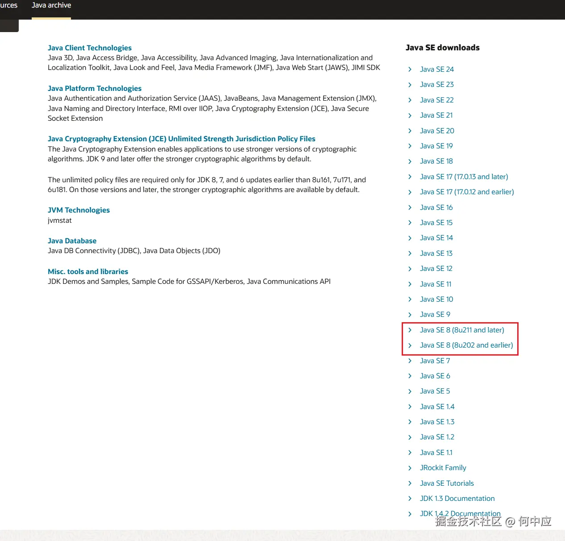The width and height of the screenshot is (565, 541).
Task: Open the Java Database link
Action: coord(72,241)
